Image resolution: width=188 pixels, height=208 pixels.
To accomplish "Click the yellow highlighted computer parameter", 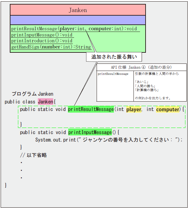I will point(168,109).
